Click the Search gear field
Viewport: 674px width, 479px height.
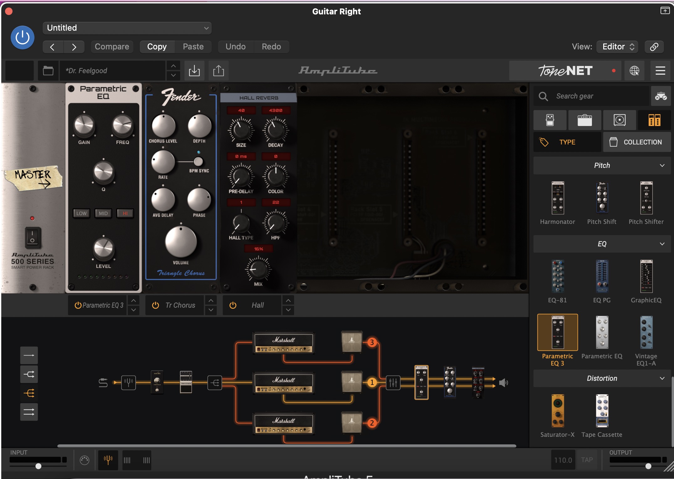pyautogui.click(x=592, y=96)
